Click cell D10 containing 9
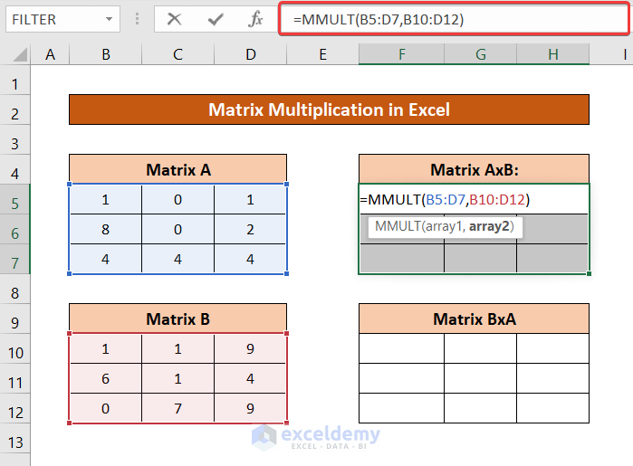The width and height of the screenshot is (633, 466). click(250, 348)
